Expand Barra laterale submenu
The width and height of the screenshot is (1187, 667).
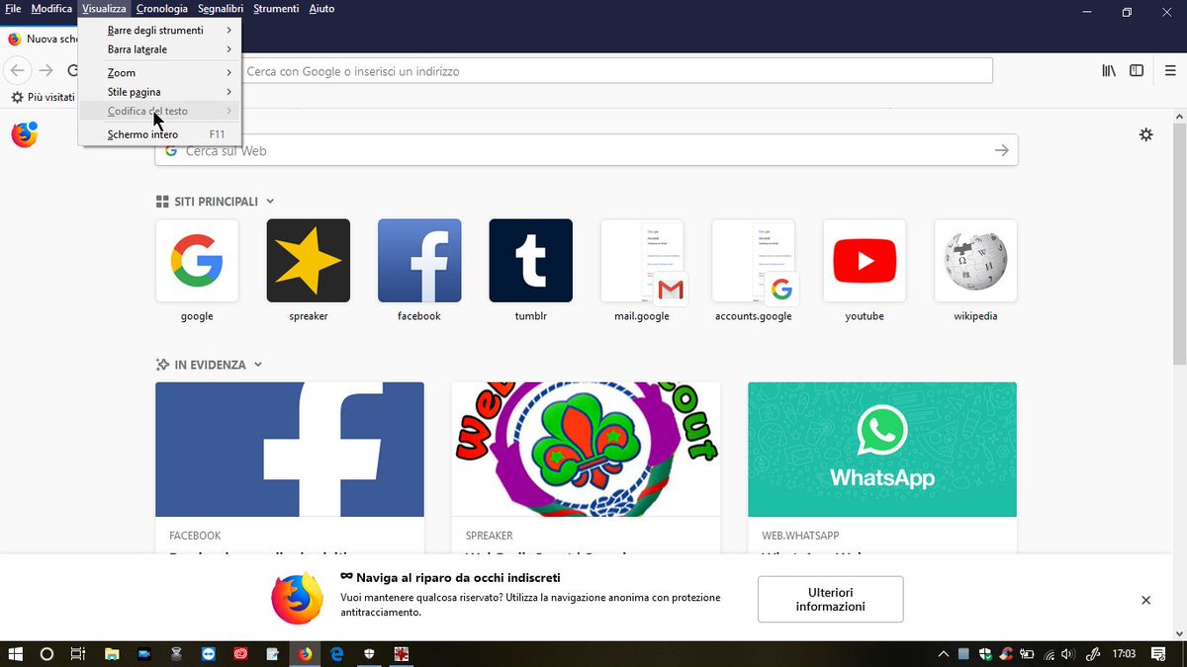pyautogui.click(x=160, y=49)
